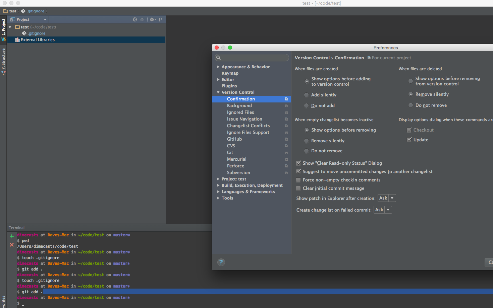Click the Collapse All icon in Project panel
The width and height of the screenshot is (493, 308).
[x=142, y=19]
